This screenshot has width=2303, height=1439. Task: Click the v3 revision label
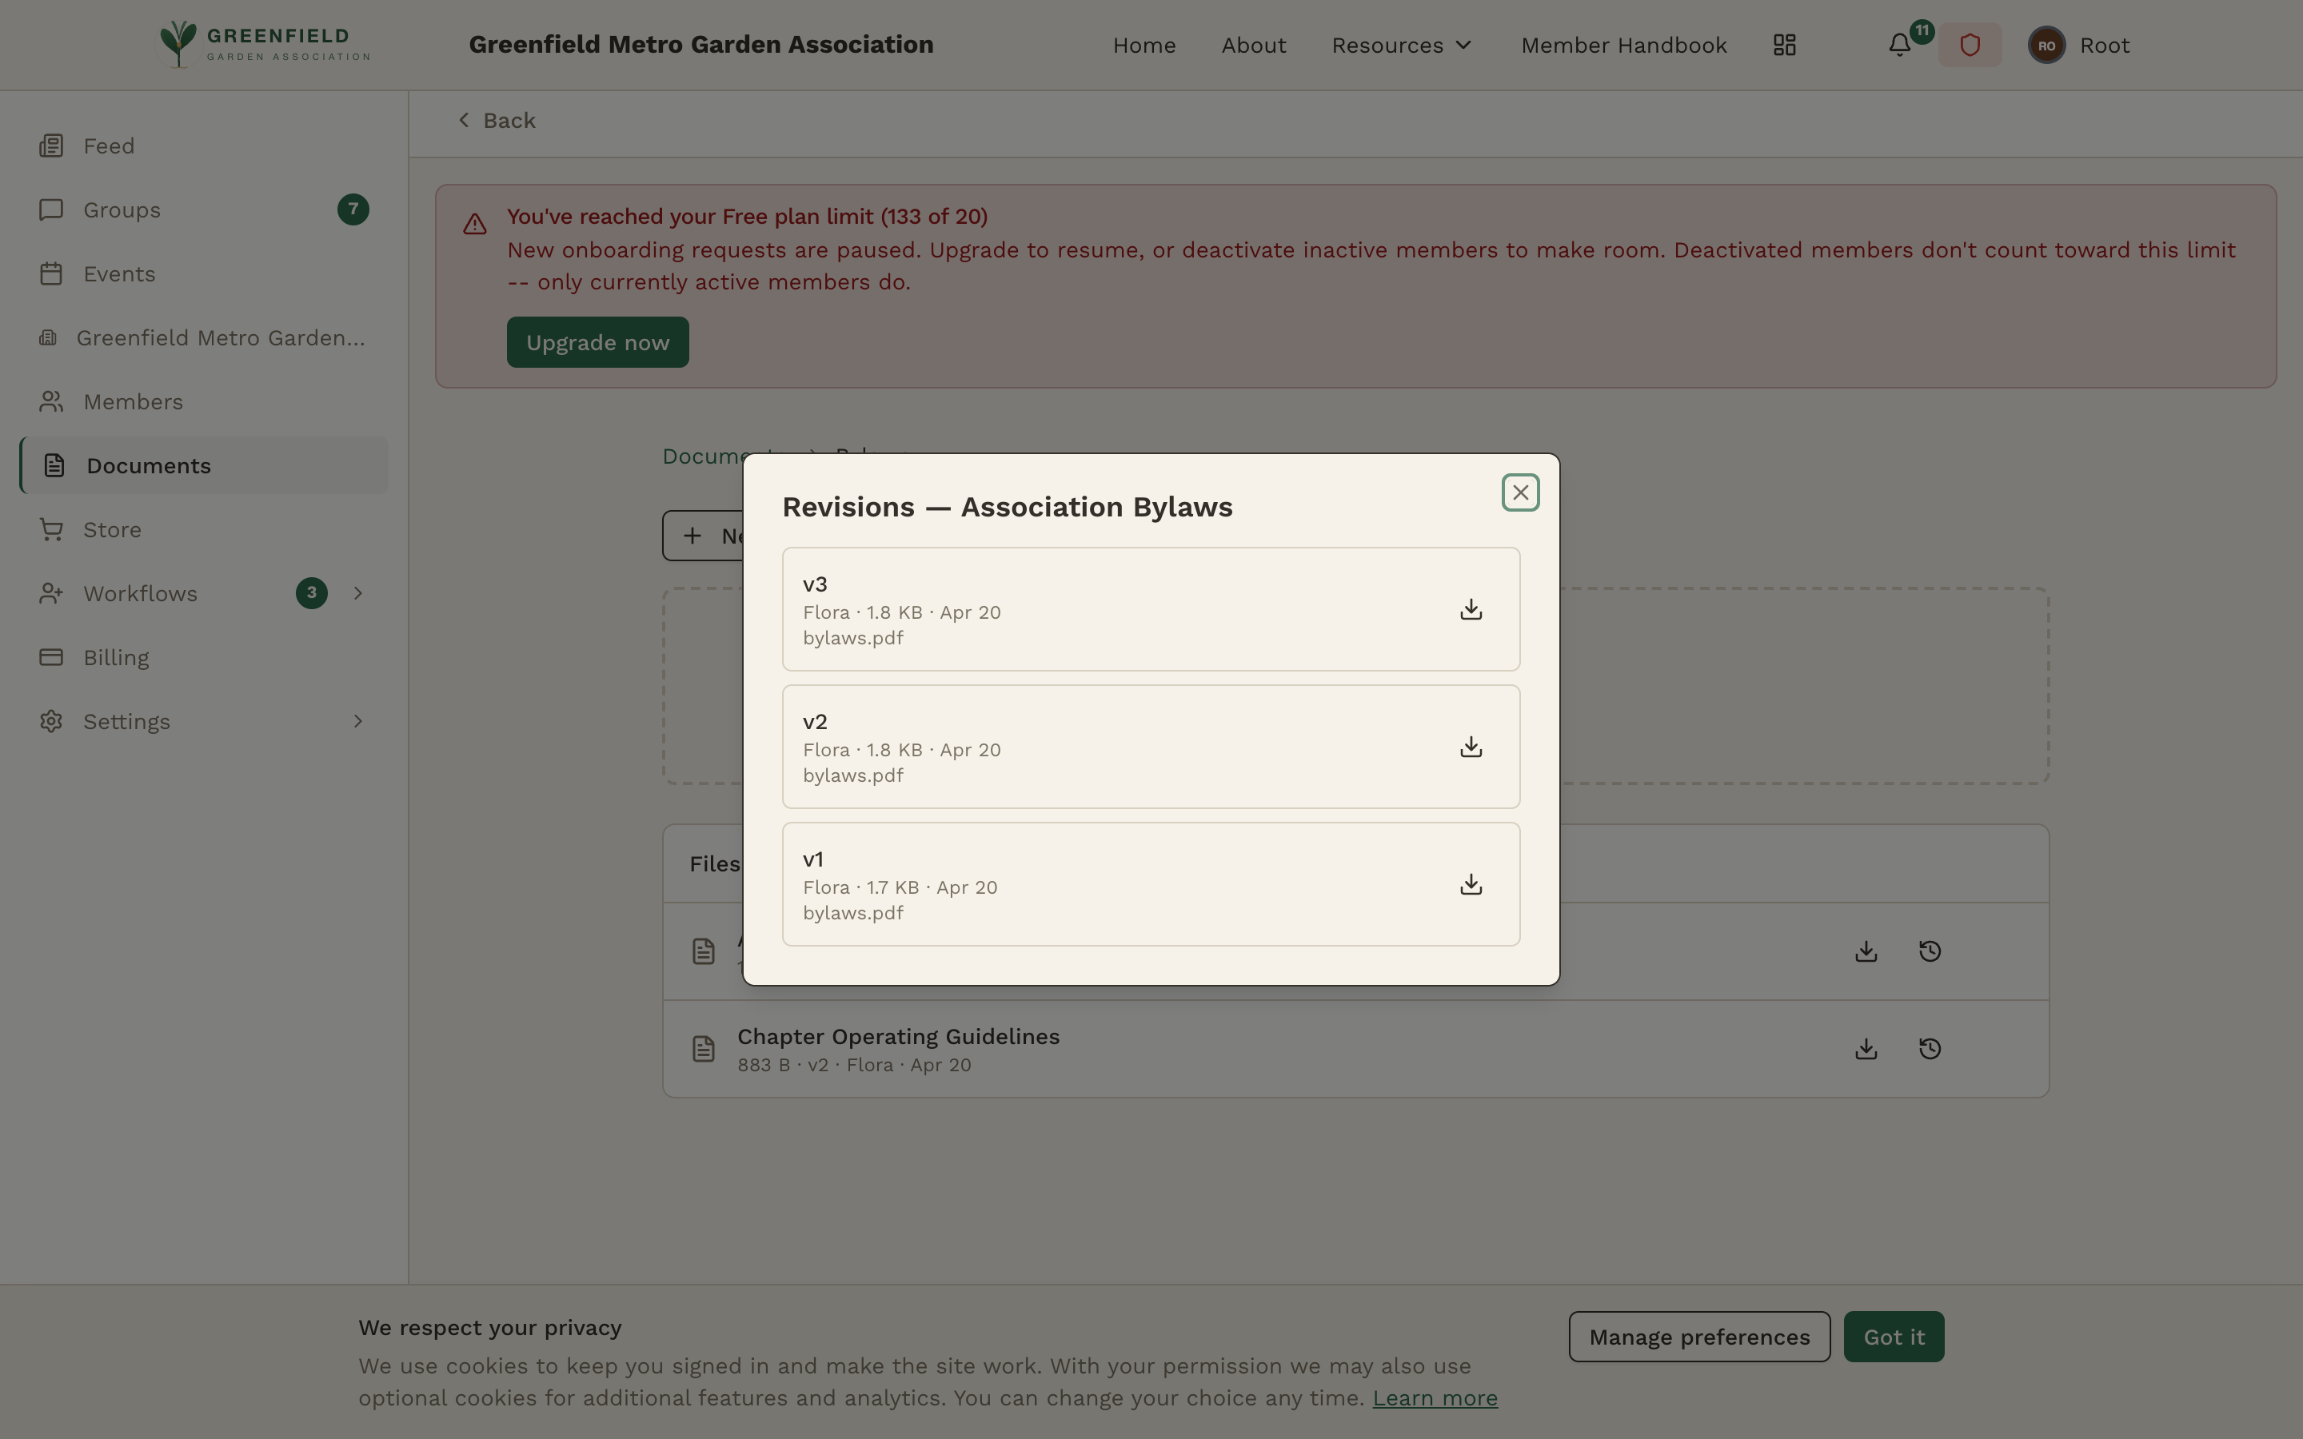coord(815,584)
